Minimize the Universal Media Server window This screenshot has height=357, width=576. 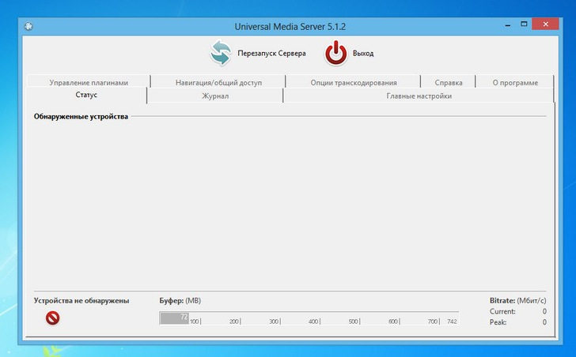coord(508,25)
